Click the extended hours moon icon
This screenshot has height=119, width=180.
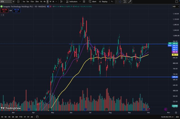point(48,7)
